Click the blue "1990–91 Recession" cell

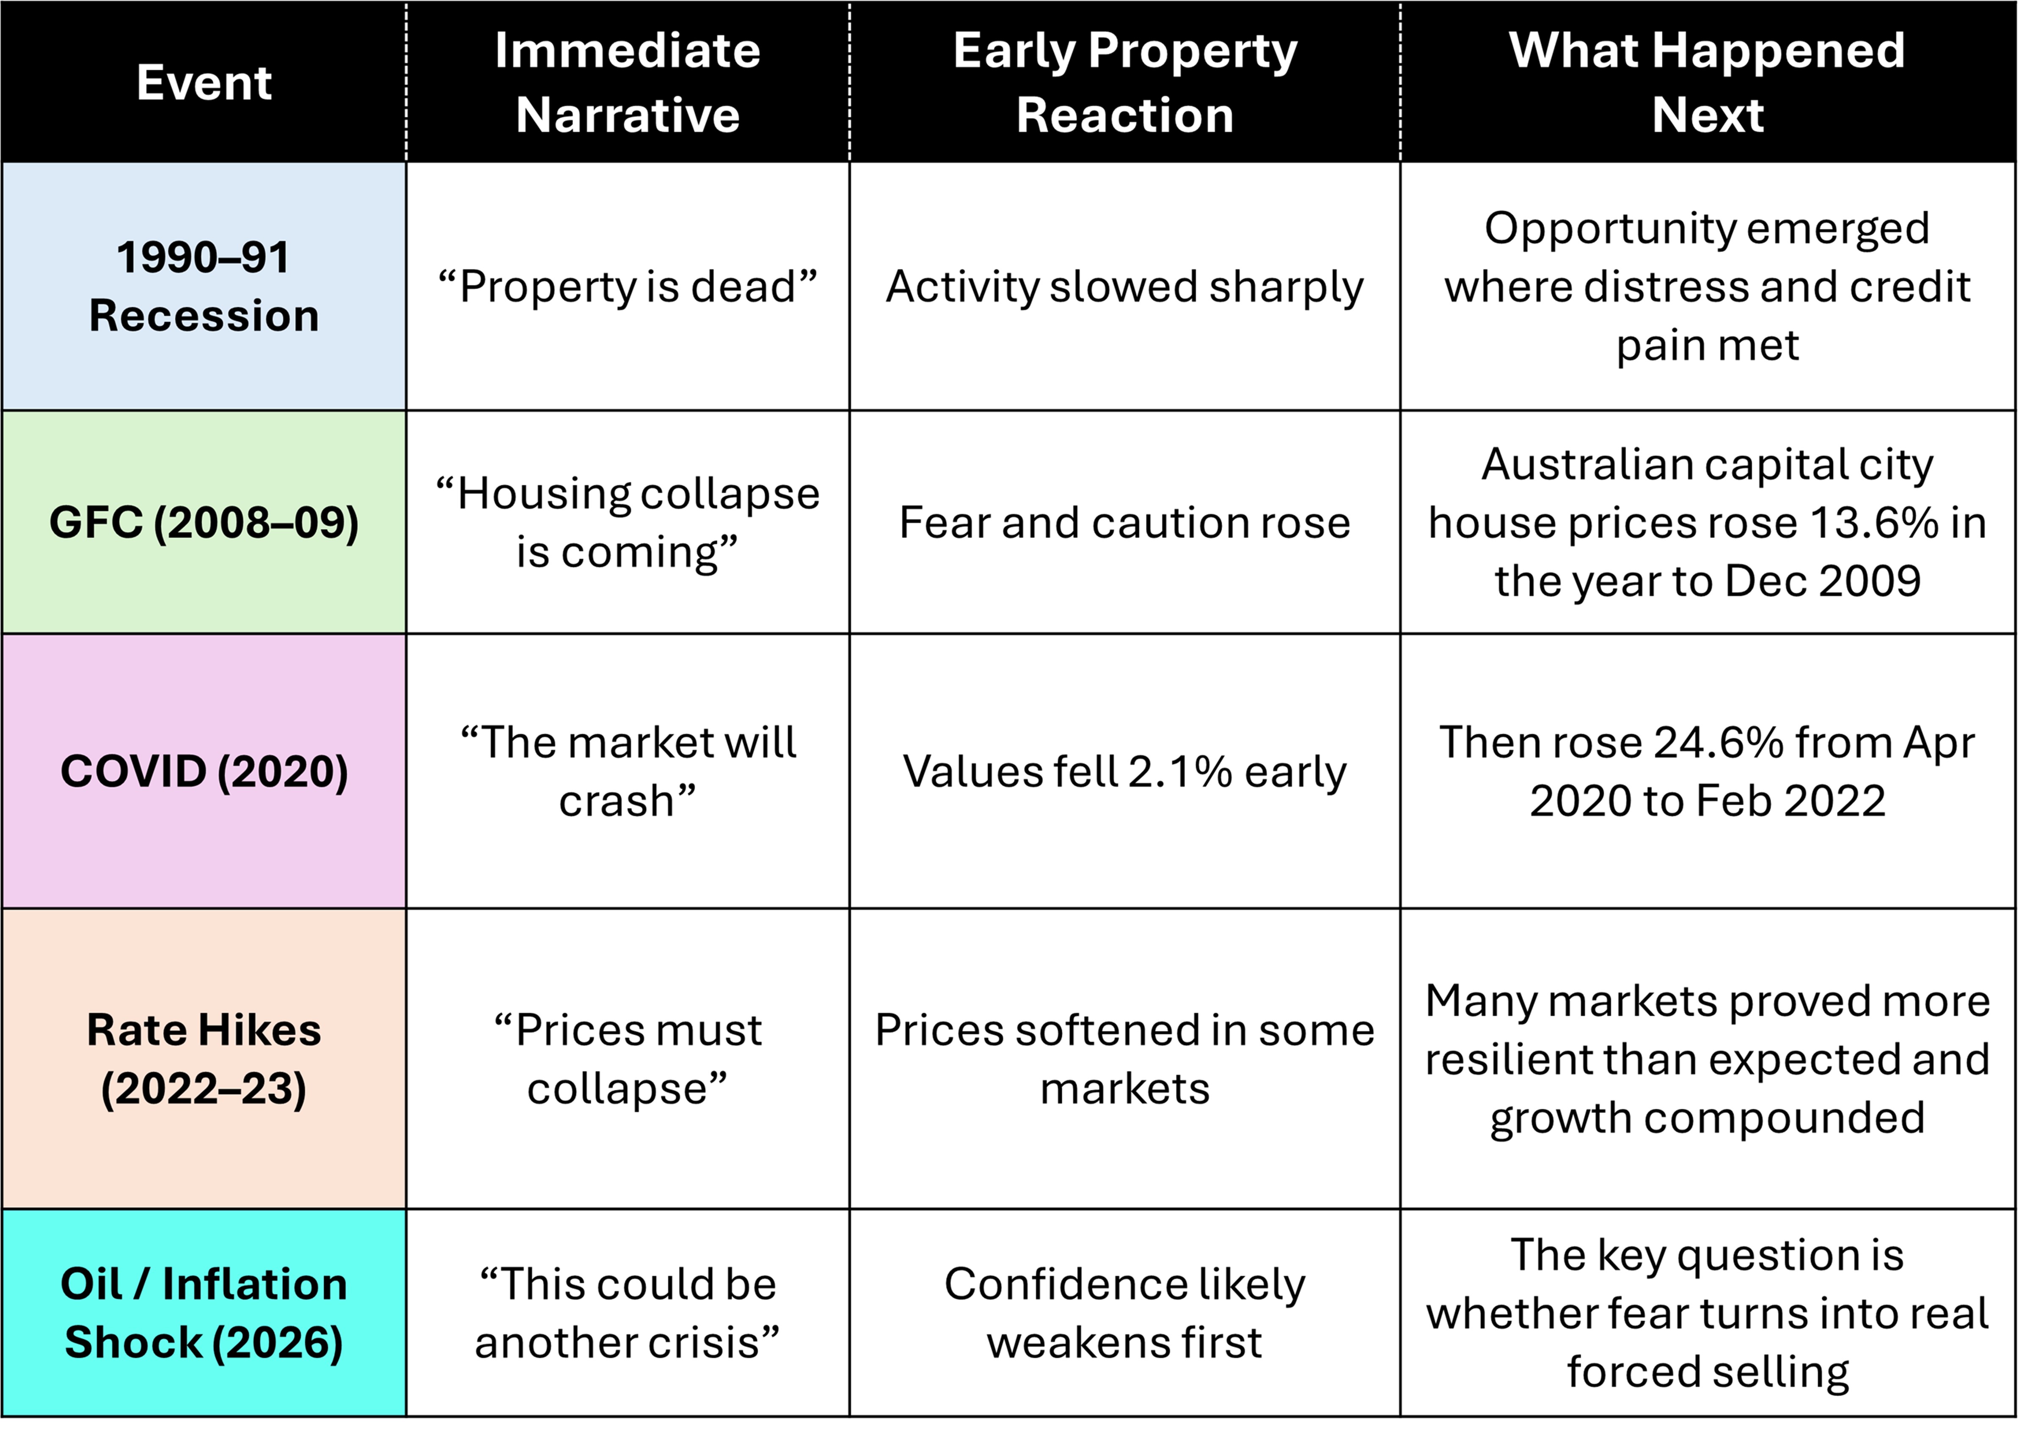click(x=204, y=286)
